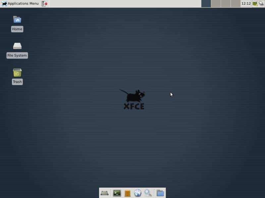This screenshot has height=198, width=265.
Task: Click Show Desktop in the bottom dock
Action: point(105,193)
